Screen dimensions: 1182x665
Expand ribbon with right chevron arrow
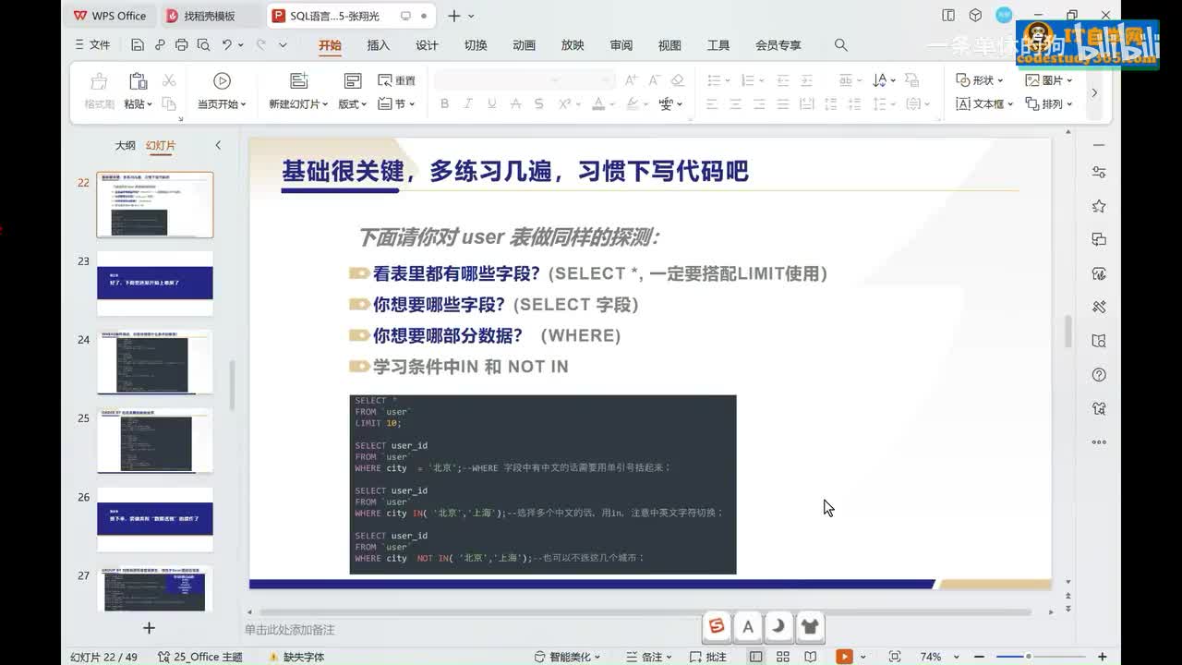pyautogui.click(x=1094, y=92)
